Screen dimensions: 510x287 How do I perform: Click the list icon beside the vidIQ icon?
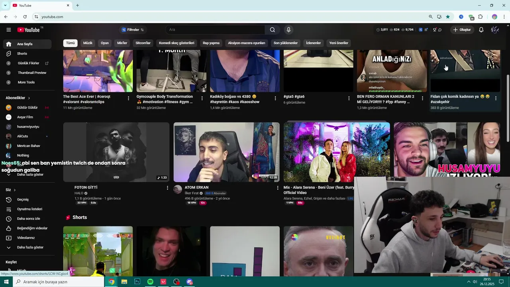click(426, 30)
